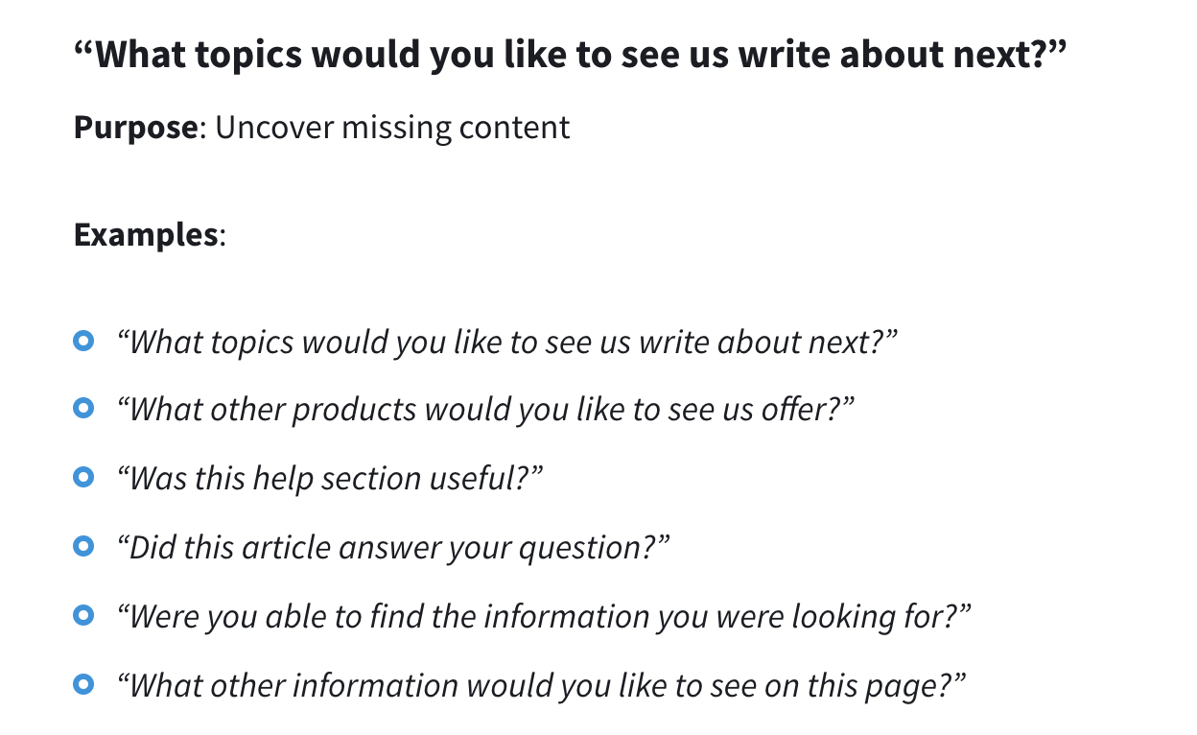The width and height of the screenshot is (1197, 735).
Task: Select the italic "What topics would you like" example line
Action: pyautogui.click(x=506, y=342)
